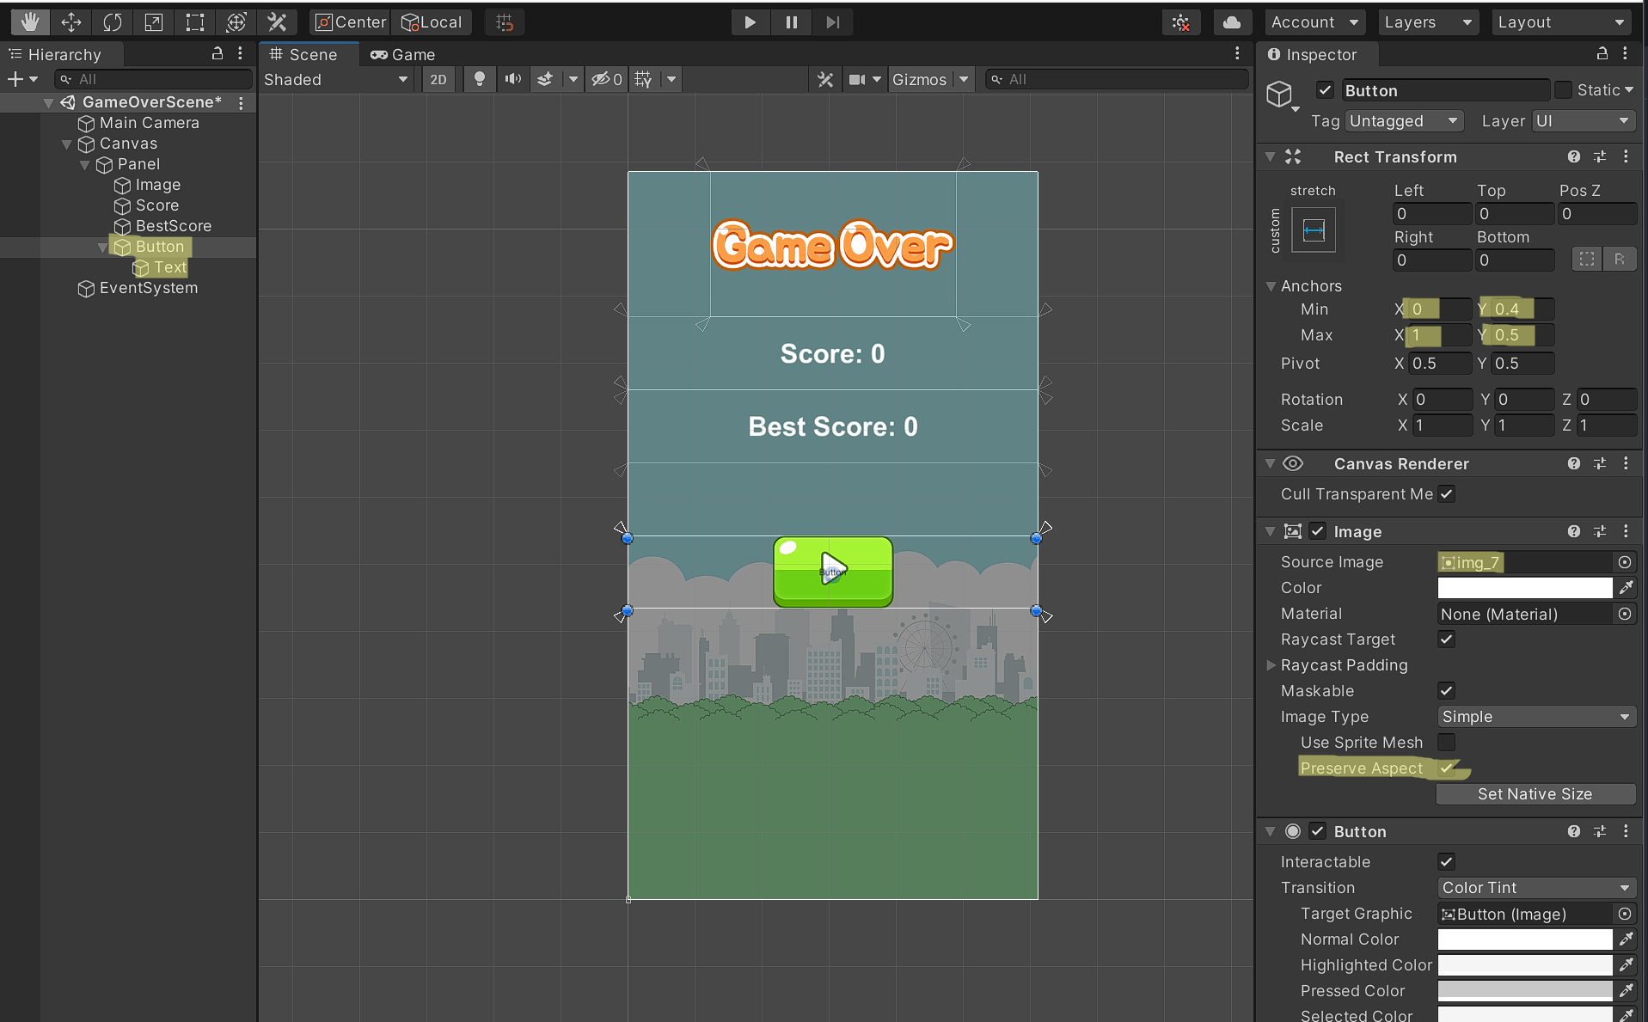This screenshot has width=1648, height=1022.
Task: Click the Pause button
Action: pyautogui.click(x=791, y=22)
